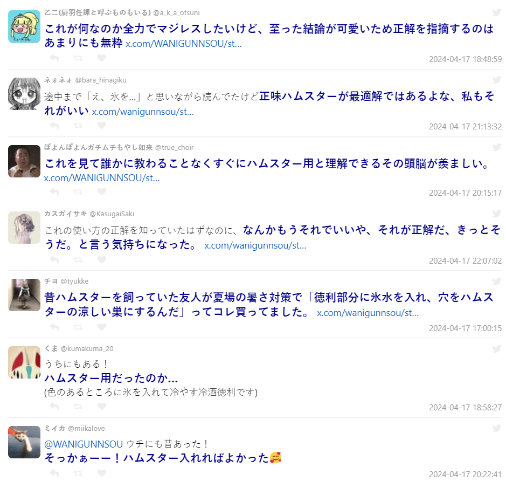Open the x.com/WANIGUNNSOU link in the first tweet
The height and width of the screenshot is (481, 506).
184,44
